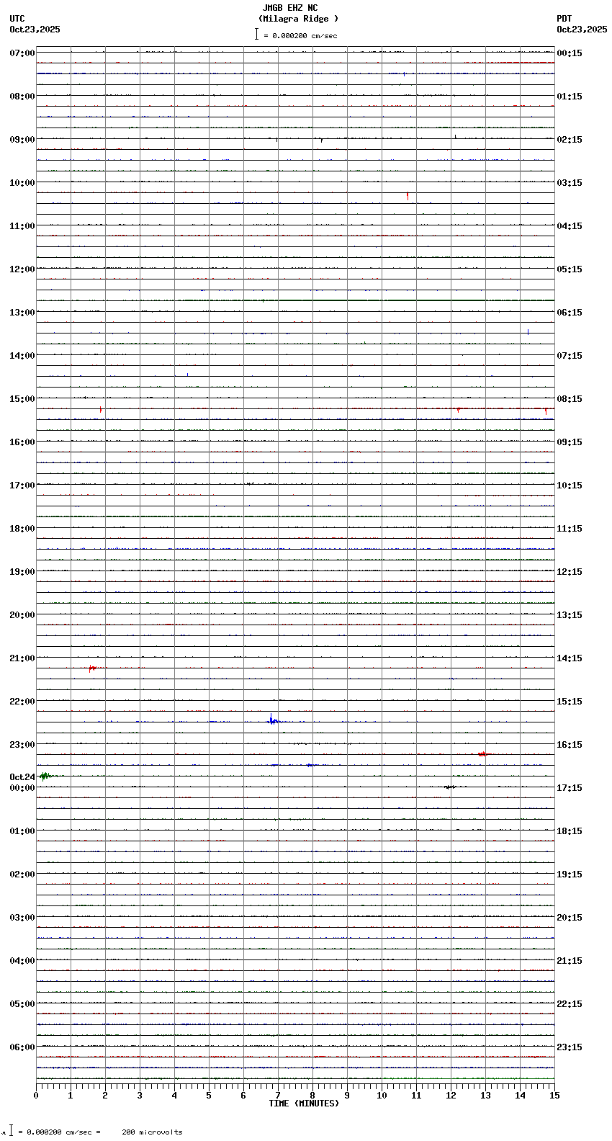
Task: Click the '09:00' UTC time label
Action: (x=22, y=140)
